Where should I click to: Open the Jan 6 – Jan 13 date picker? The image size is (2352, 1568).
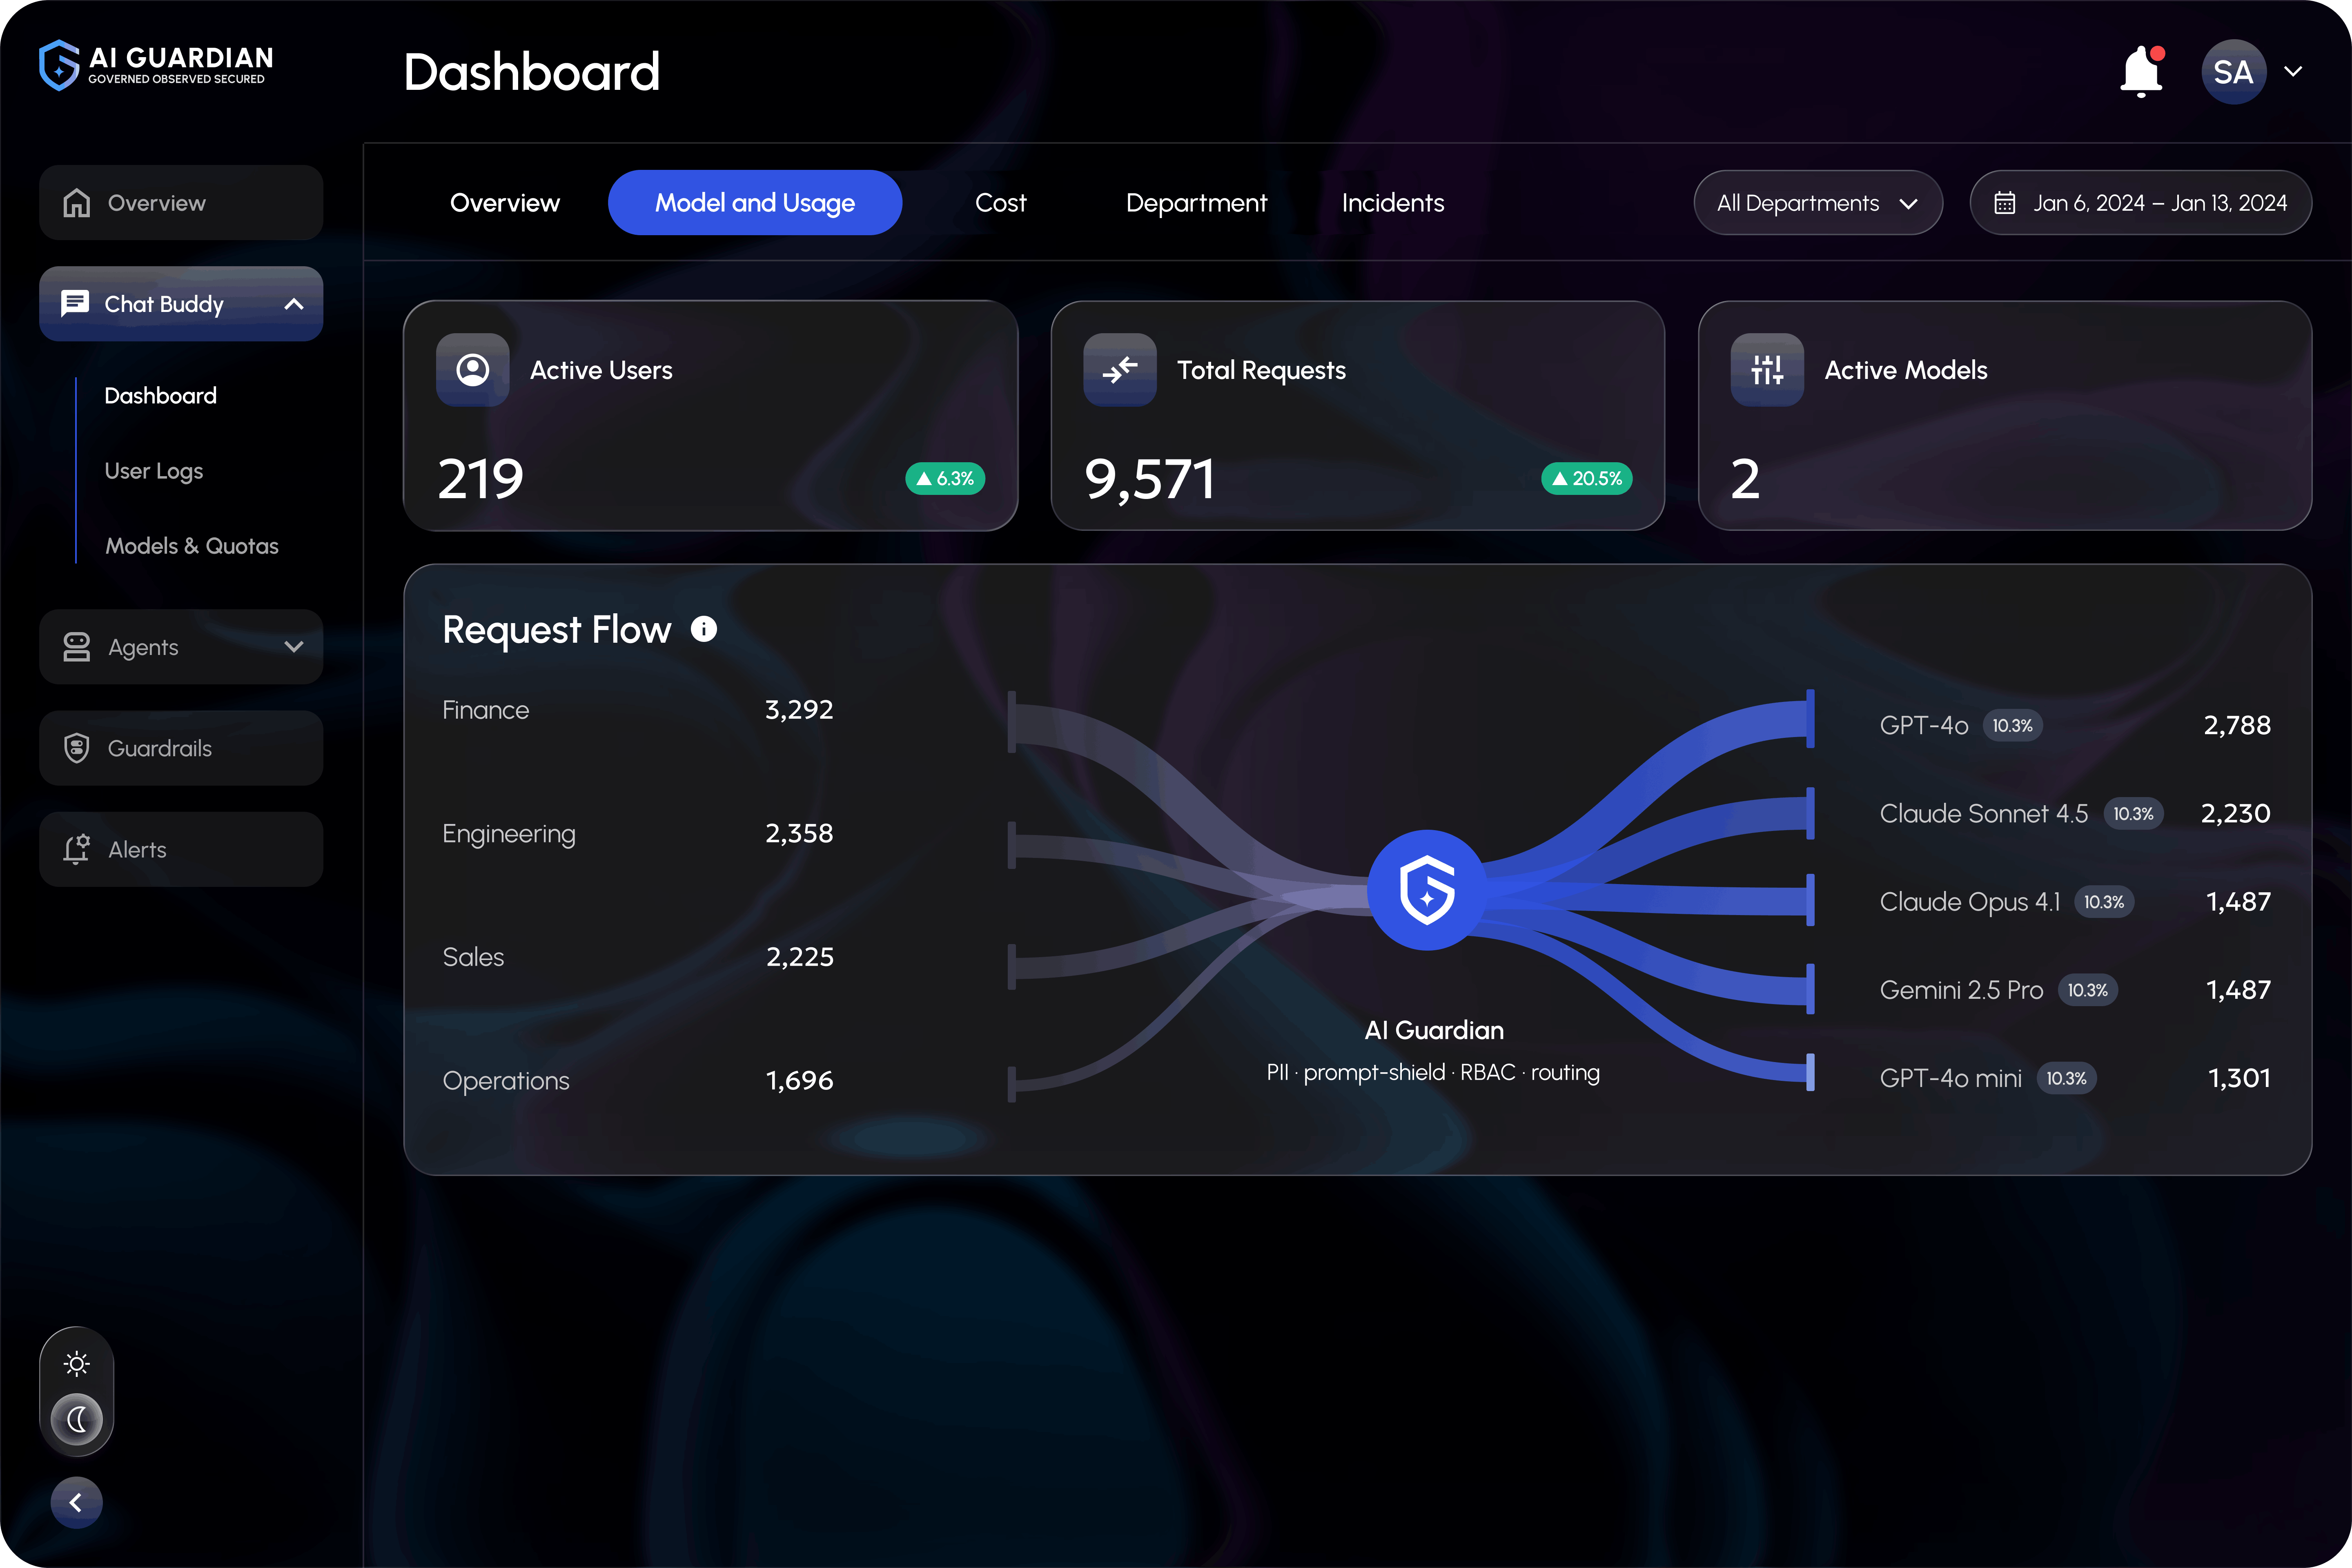pyautogui.click(x=2141, y=203)
